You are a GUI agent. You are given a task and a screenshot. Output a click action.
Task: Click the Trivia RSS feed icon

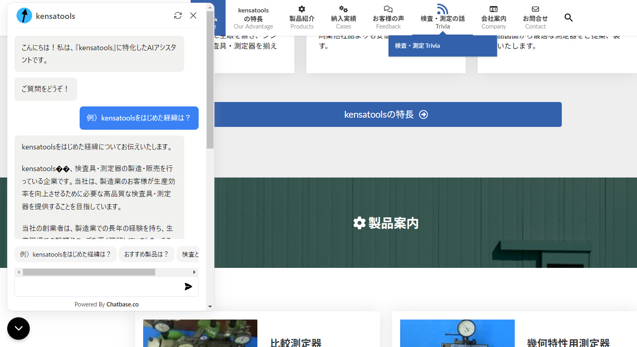click(x=442, y=9)
